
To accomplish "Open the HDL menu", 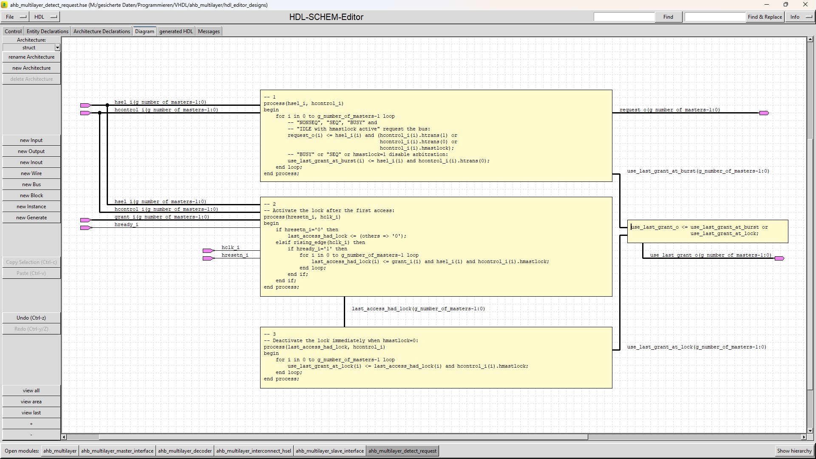I will [45, 17].
